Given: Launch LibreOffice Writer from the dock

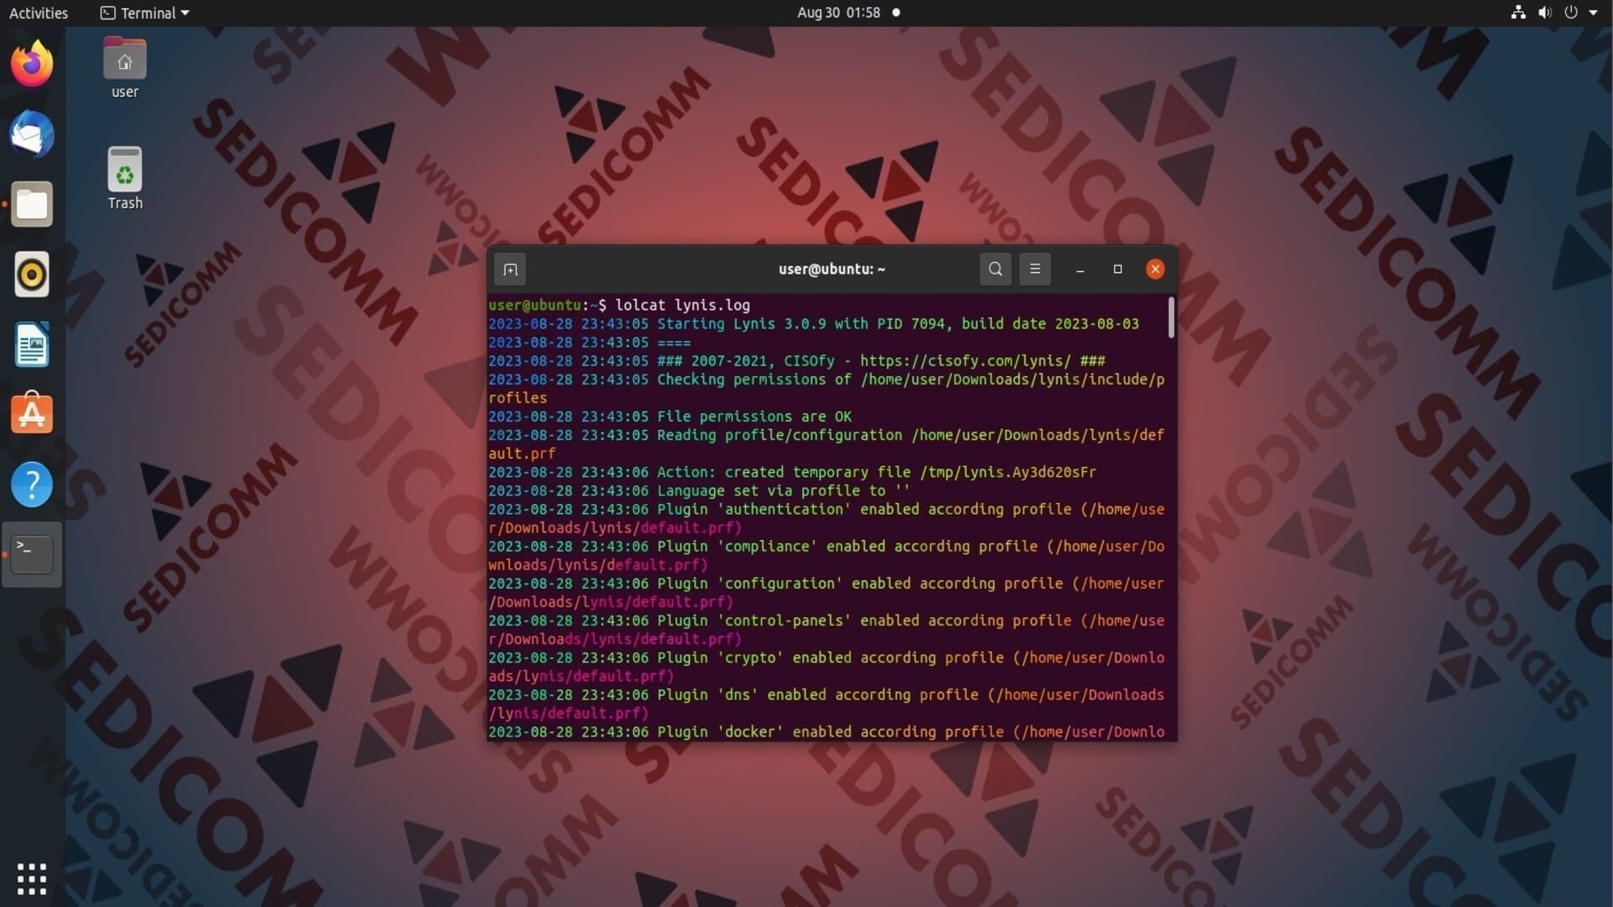Looking at the screenshot, I should [32, 344].
